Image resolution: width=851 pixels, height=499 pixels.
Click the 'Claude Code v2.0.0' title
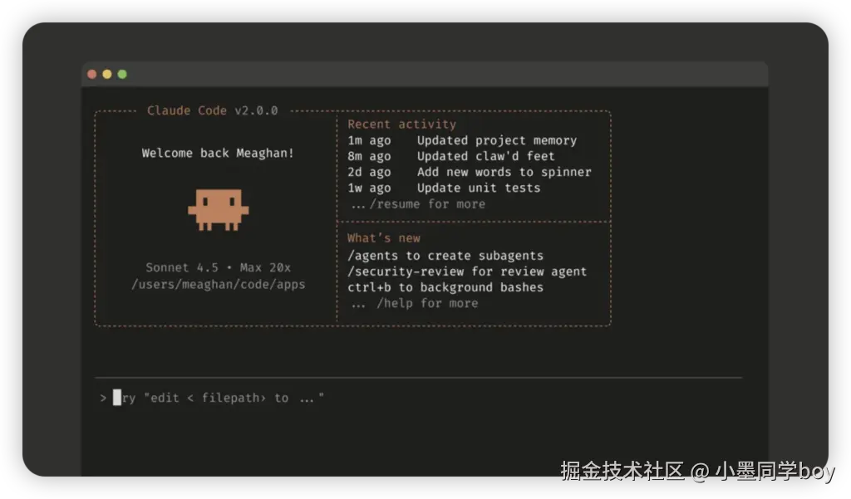coord(212,110)
